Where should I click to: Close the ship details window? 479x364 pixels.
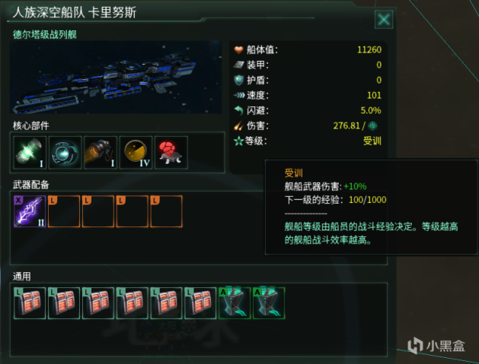pyautogui.click(x=384, y=20)
